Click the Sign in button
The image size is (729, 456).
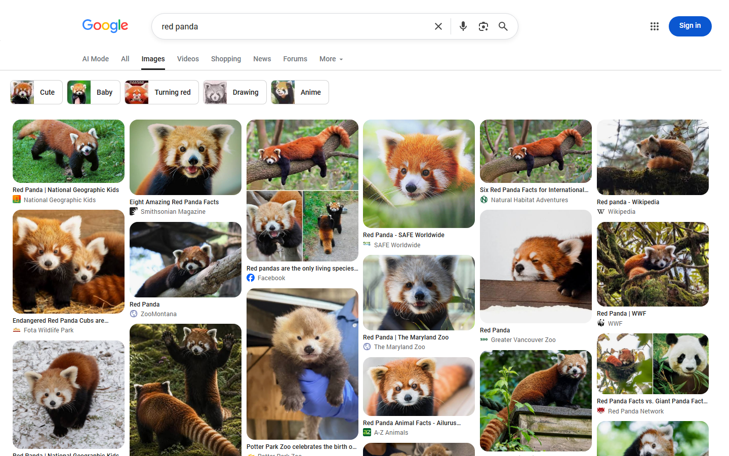point(690,26)
